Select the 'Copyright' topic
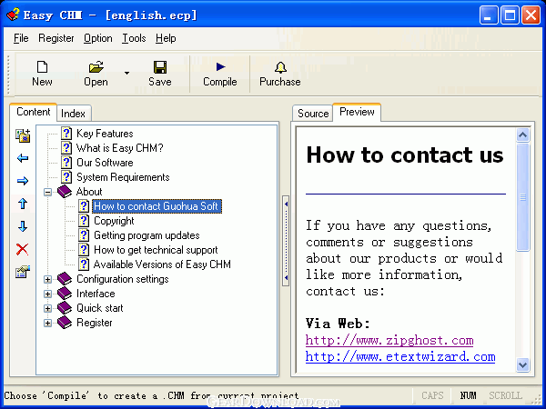Screen dimensions: 546x409 point(114,221)
